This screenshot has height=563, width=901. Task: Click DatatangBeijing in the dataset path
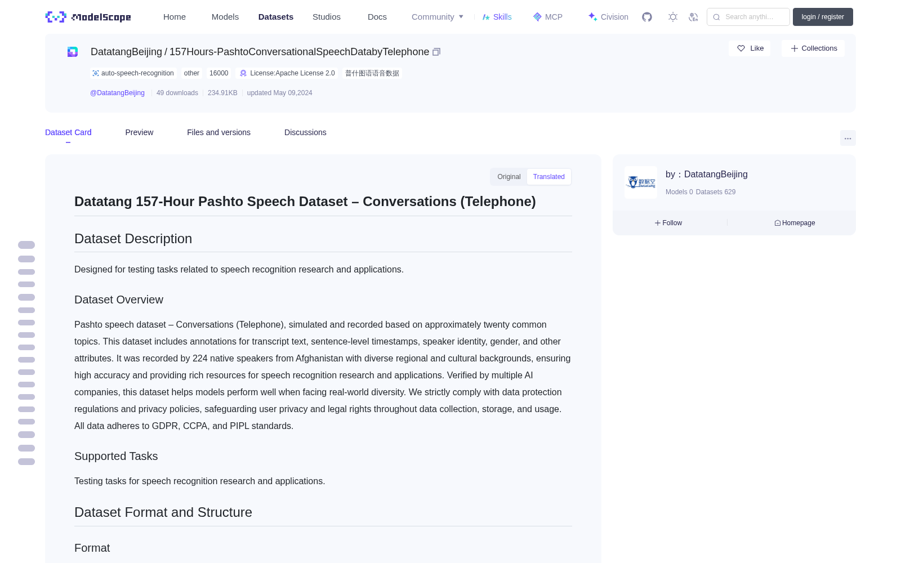click(x=126, y=52)
